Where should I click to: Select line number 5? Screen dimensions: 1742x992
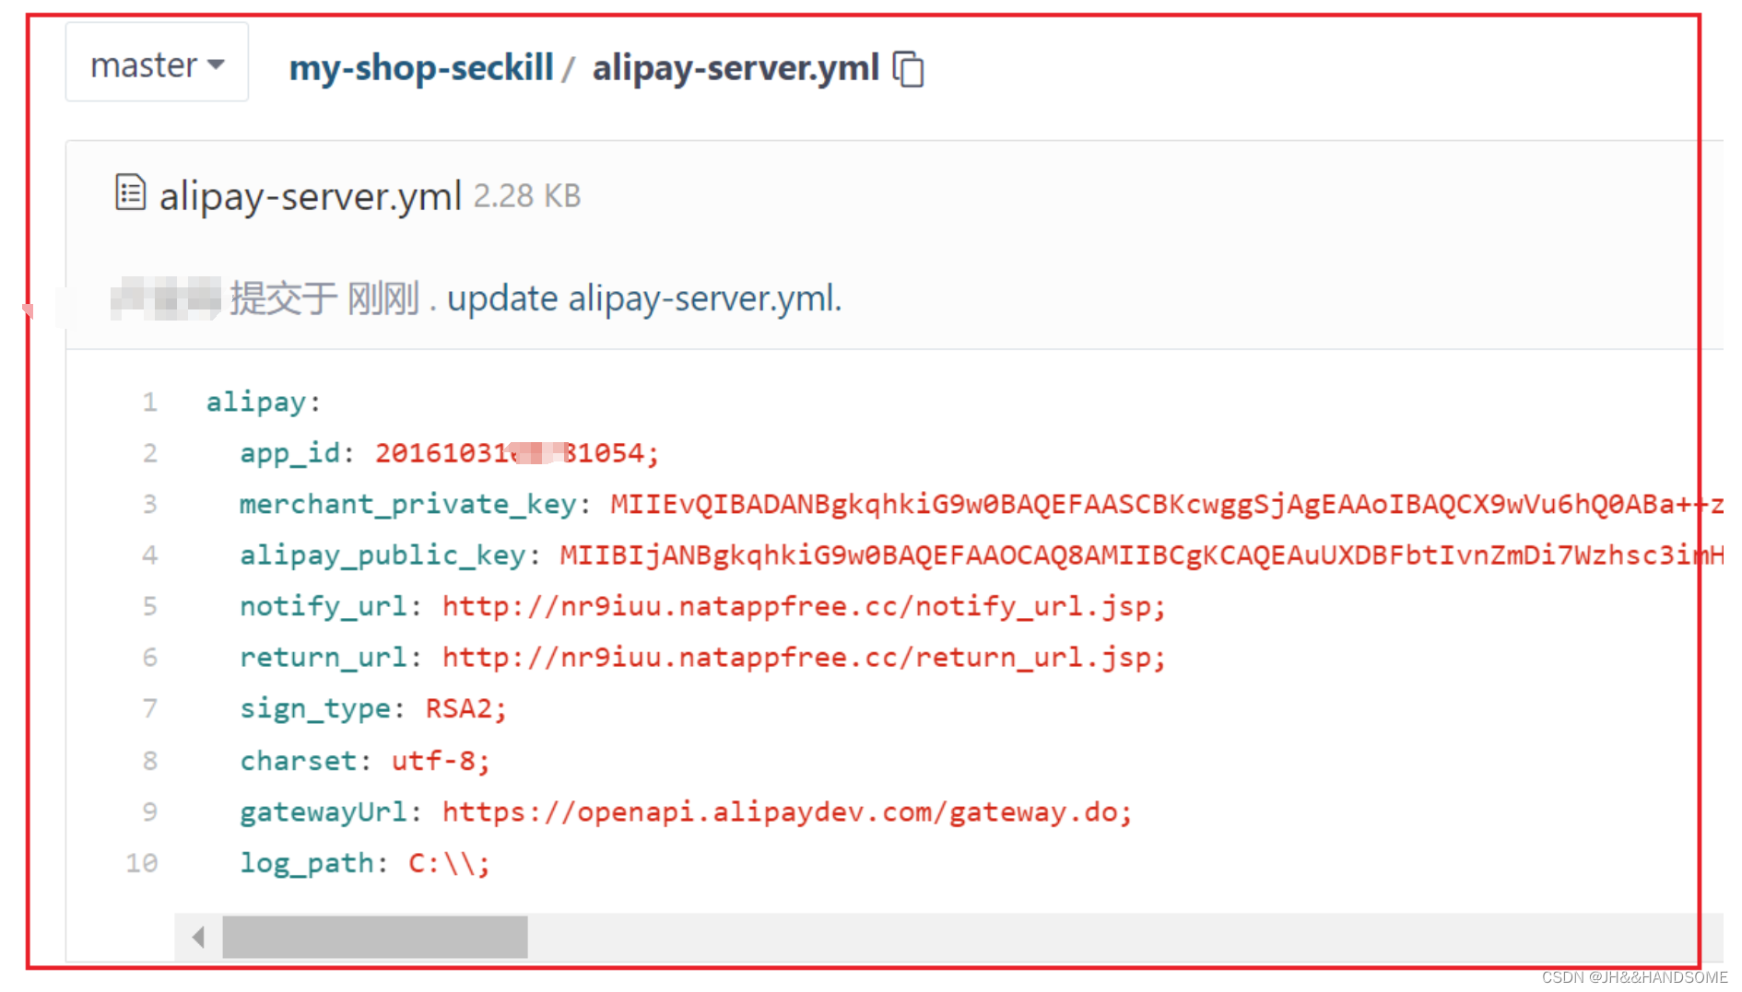(x=150, y=606)
